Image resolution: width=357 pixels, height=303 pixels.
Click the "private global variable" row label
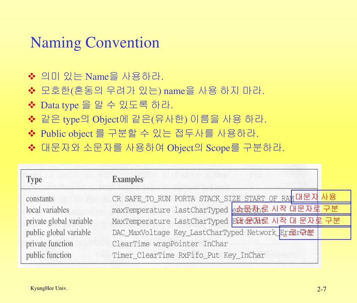[59, 222]
